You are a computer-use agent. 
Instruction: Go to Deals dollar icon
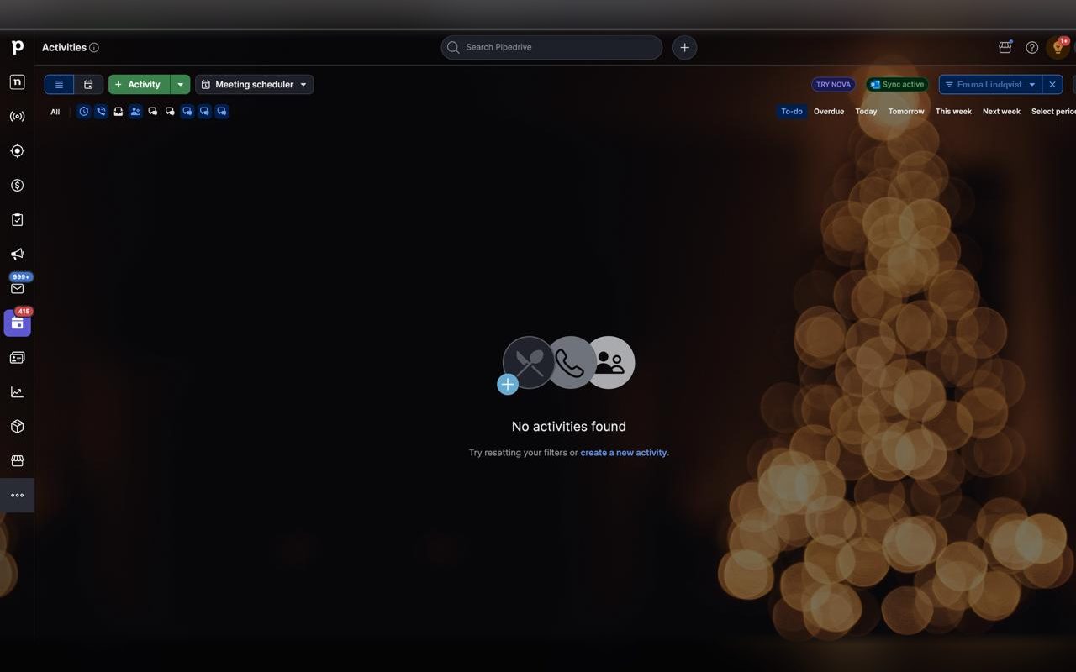[x=17, y=186]
